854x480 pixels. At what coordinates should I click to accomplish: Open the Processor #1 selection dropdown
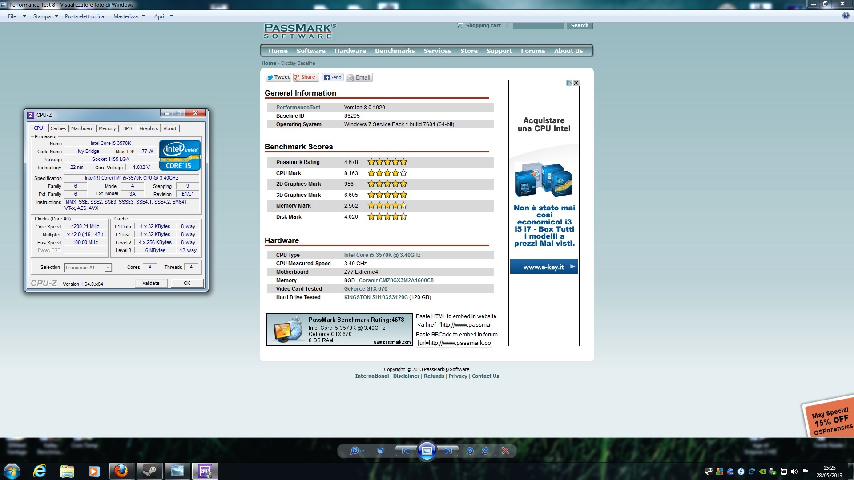click(88, 268)
